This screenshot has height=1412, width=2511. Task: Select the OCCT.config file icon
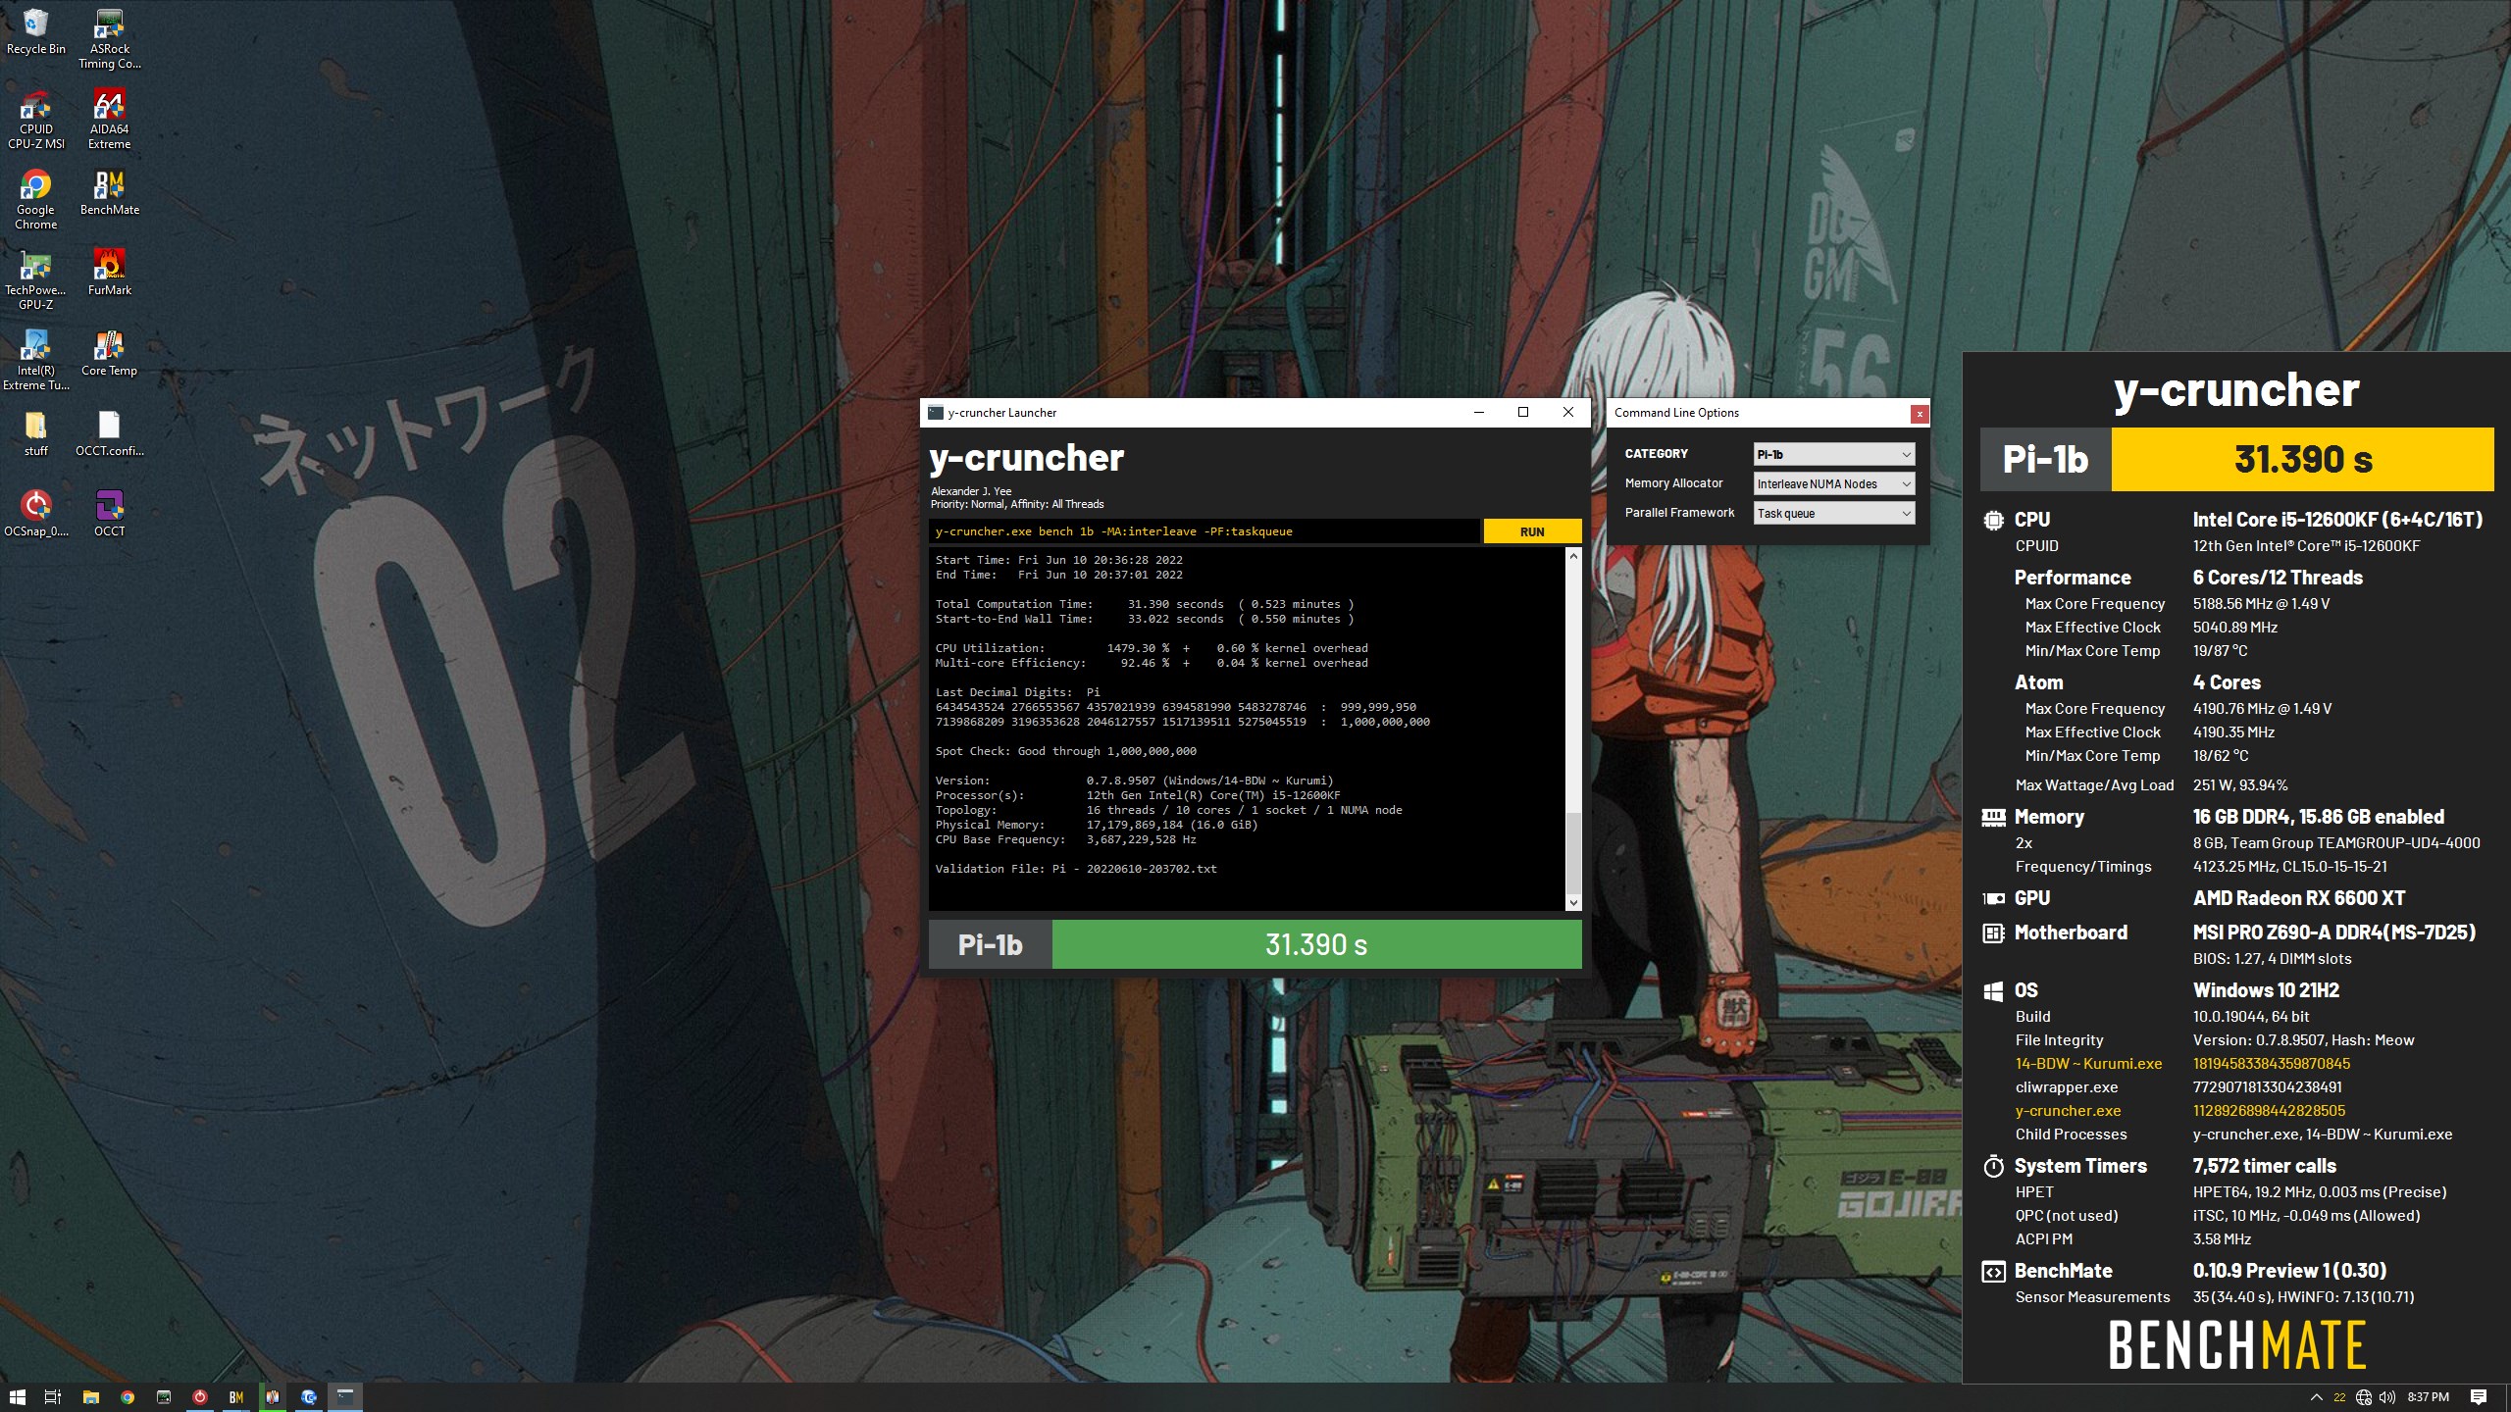109,433
